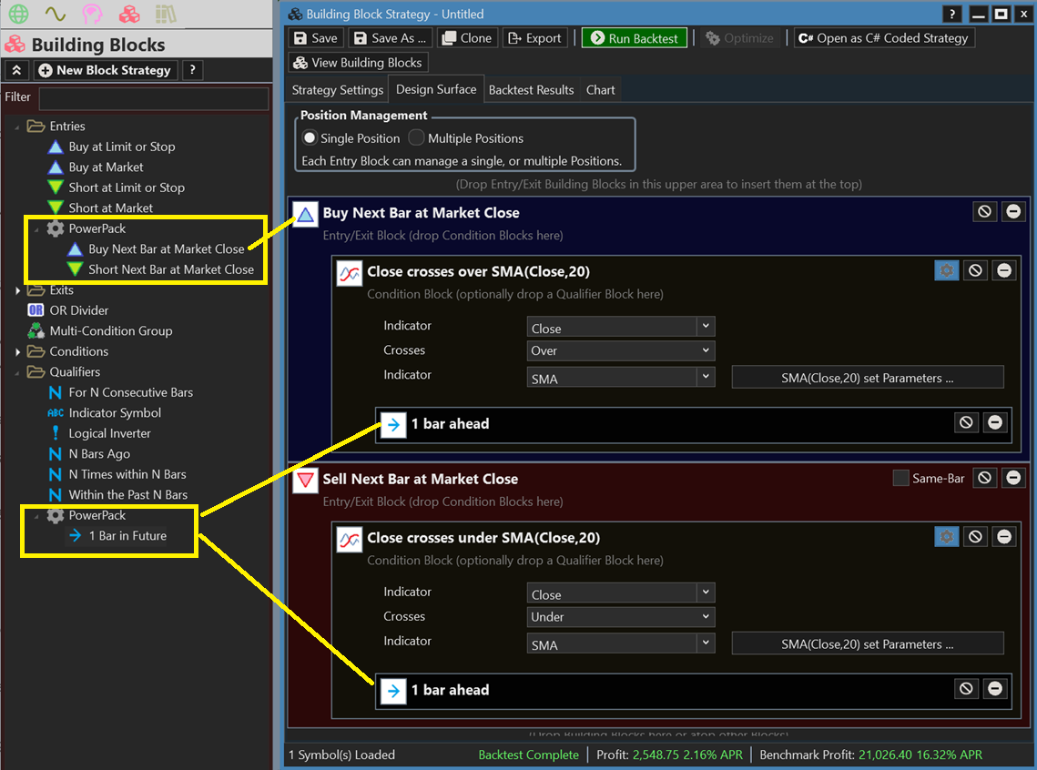Image resolution: width=1037 pixels, height=770 pixels.
Task: Click the Run Backtest button
Action: coord(634,38)
